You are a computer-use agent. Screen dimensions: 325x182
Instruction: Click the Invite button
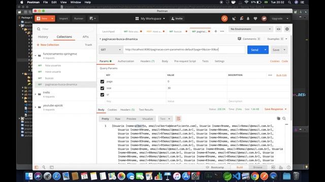point(177,19)
